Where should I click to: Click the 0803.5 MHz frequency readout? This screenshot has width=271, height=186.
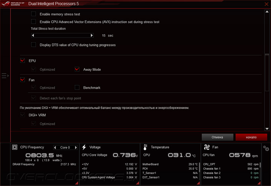[44, 155]
